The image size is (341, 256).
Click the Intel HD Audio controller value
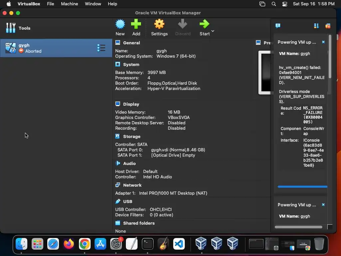[x=158, y=177]
